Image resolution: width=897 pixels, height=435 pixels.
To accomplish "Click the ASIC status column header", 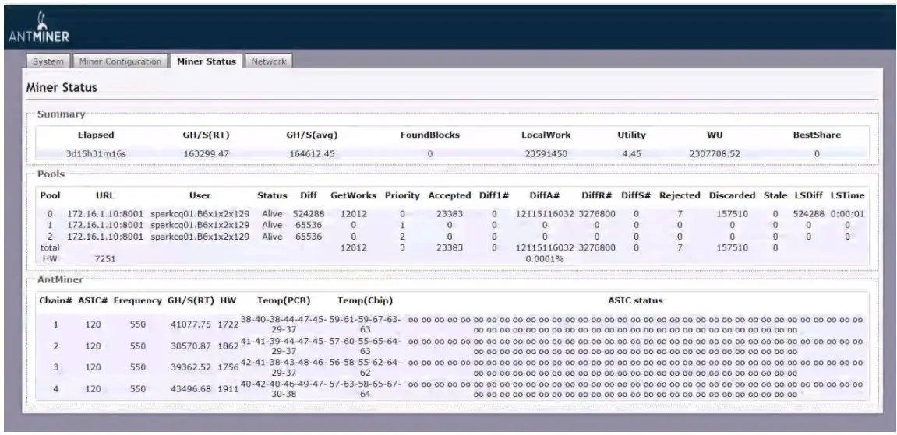I will click(635, 300).
